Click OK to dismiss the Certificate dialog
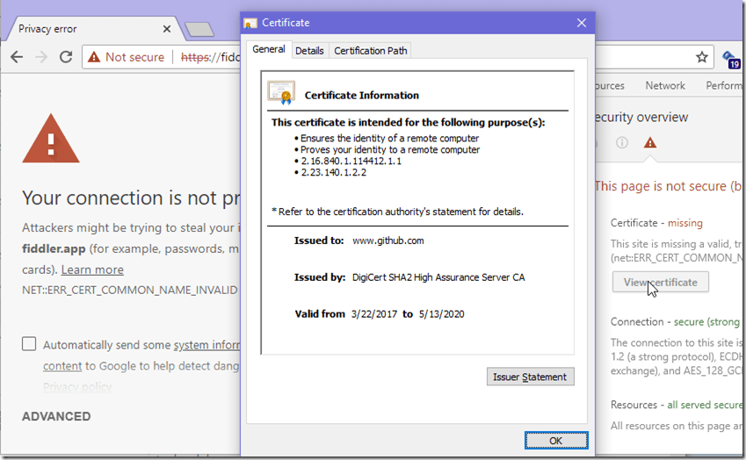Viewport: 746px width, 460px height. 555,440
